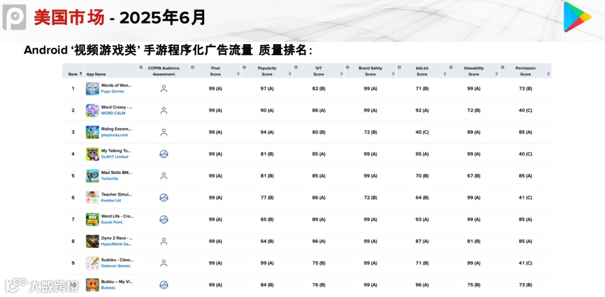Click Viewability cell '67 (B)'
This screenshot has height=297, width=605.
tap(474, 176)
